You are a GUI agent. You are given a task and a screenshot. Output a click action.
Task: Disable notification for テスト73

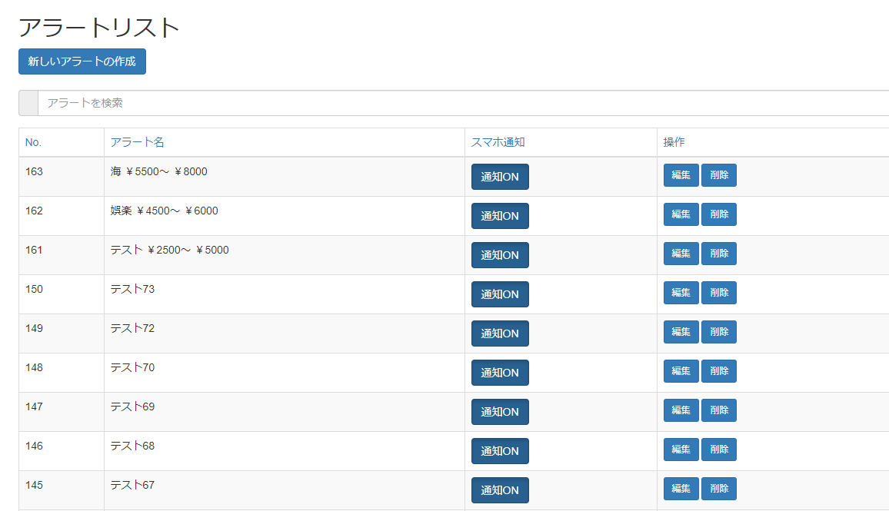pos(500,294)
